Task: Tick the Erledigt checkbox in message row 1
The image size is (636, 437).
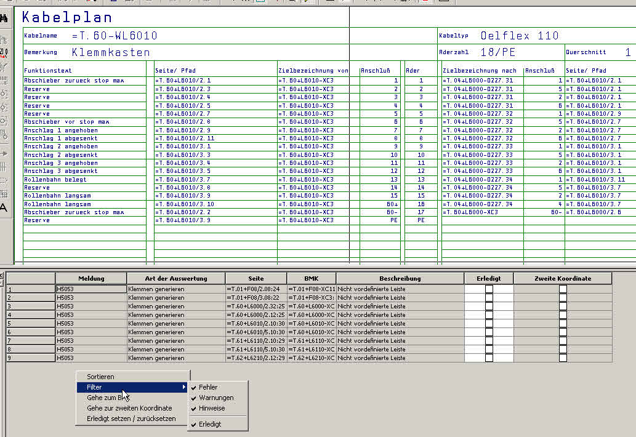Action: click(x=489, y=289)
